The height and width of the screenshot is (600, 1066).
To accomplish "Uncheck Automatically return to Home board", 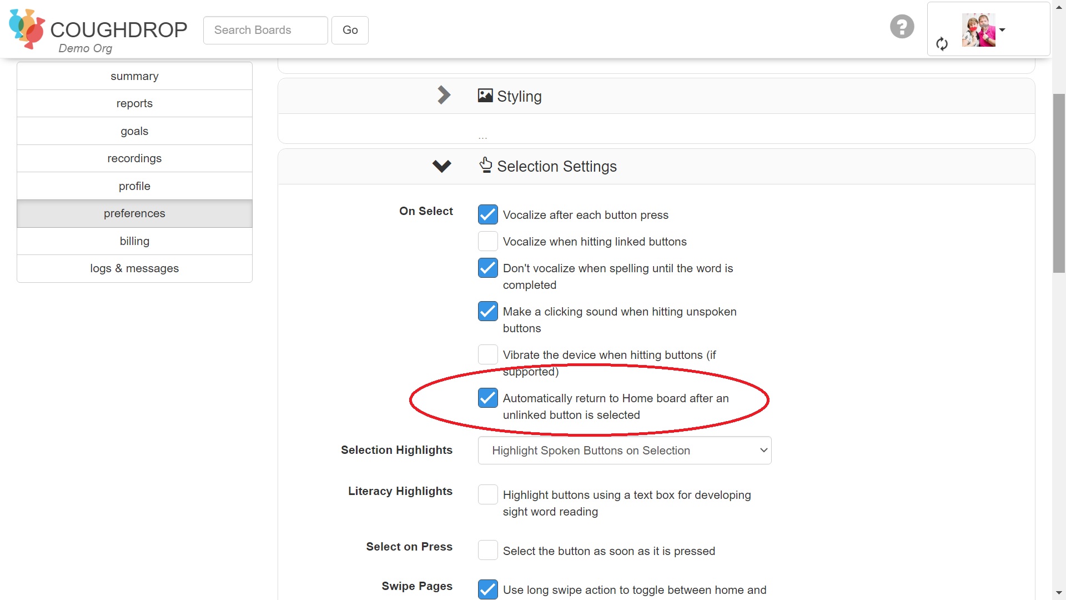I will click(487, 398).
